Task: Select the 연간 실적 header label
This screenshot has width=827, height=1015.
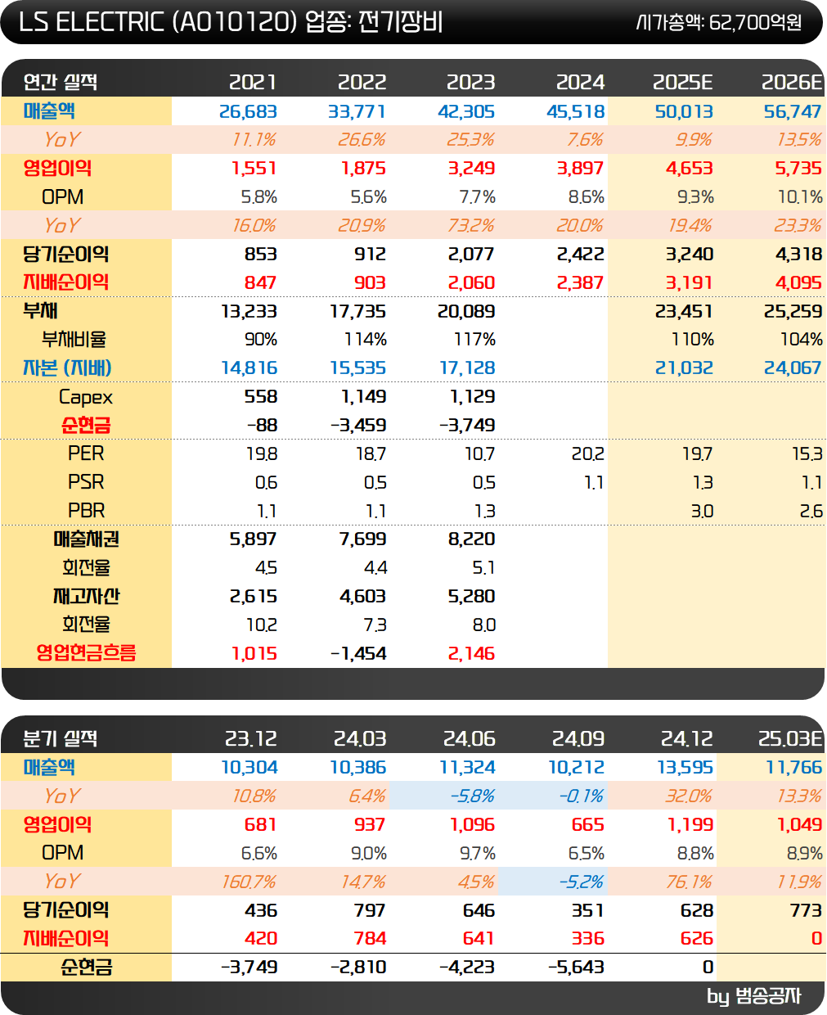Action: click(60, 82)
